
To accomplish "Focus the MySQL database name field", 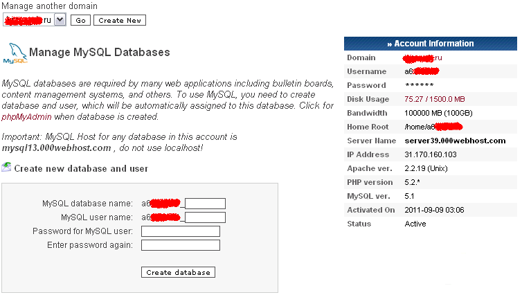I will (x=205, y=204).
